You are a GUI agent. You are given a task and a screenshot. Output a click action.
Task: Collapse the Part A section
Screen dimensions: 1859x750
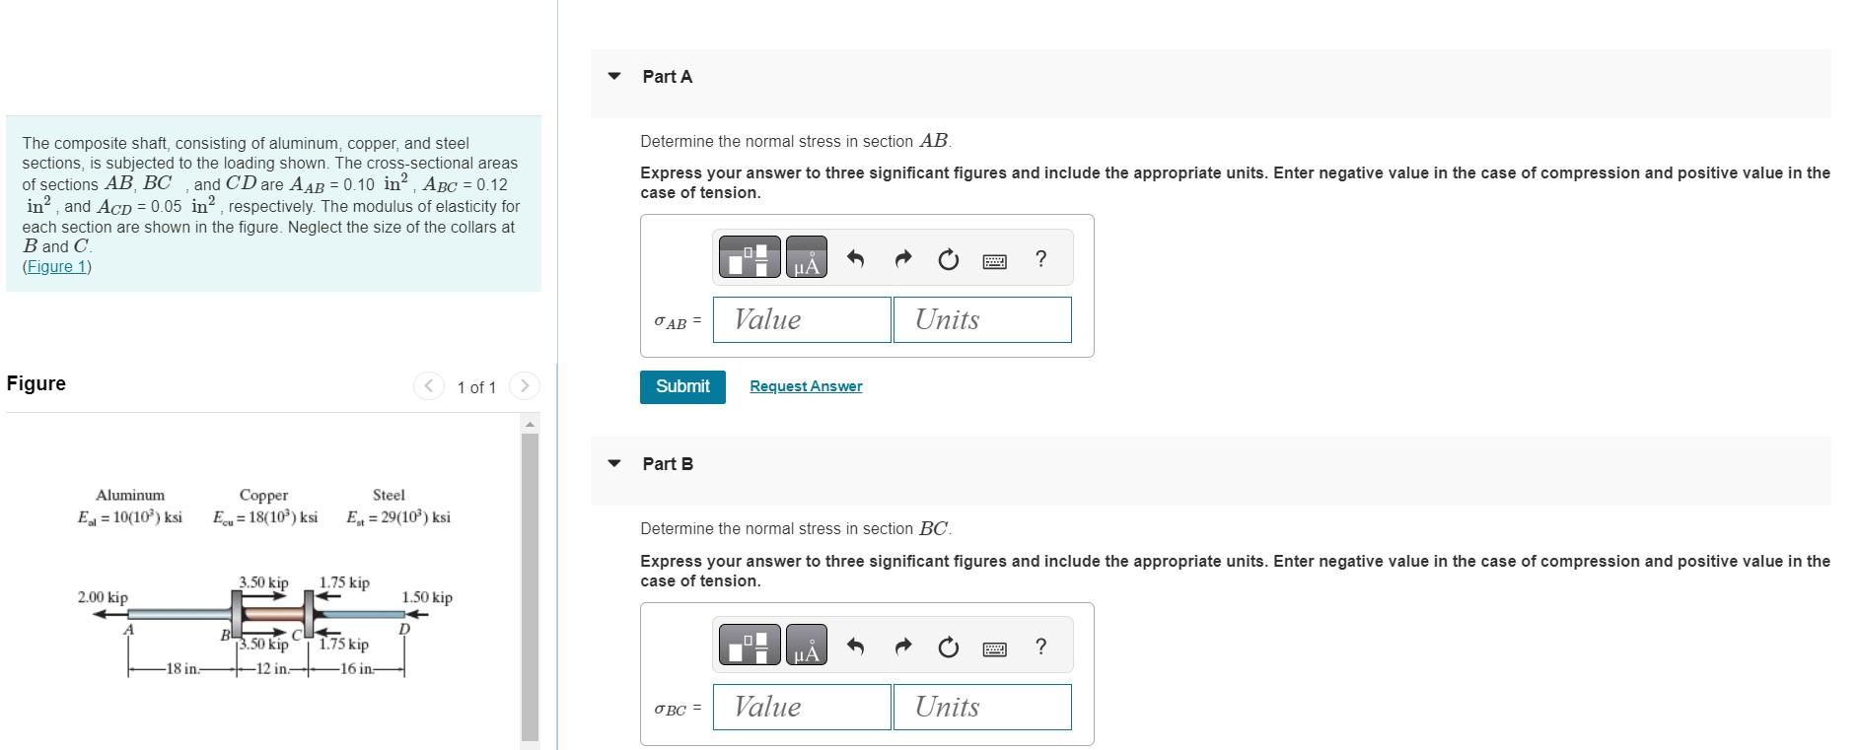612,75
